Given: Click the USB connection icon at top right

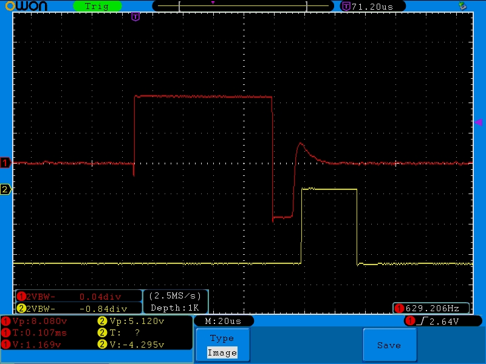Looking at the screenshot, I should tap(463, 6).
